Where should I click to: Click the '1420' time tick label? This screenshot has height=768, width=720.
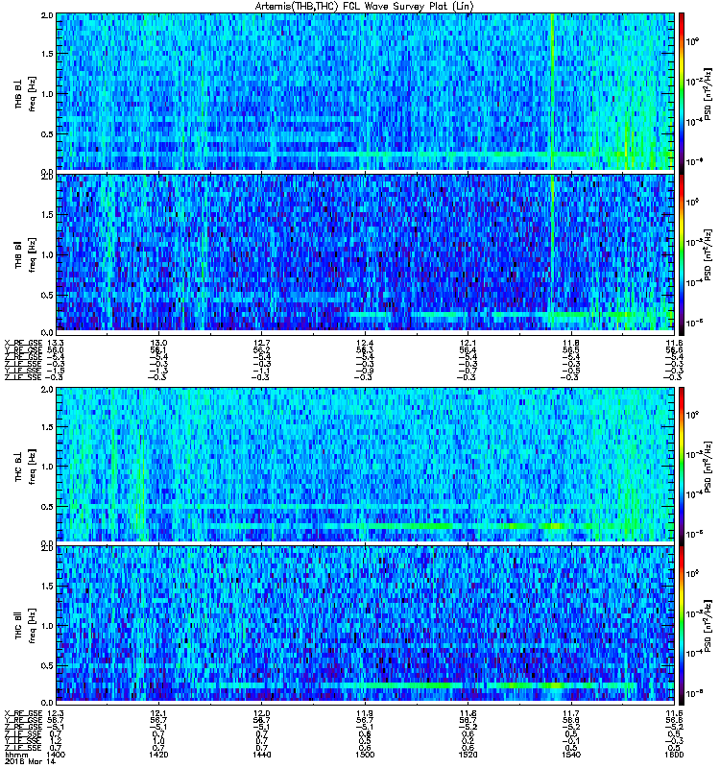click(x=158, y=755)
